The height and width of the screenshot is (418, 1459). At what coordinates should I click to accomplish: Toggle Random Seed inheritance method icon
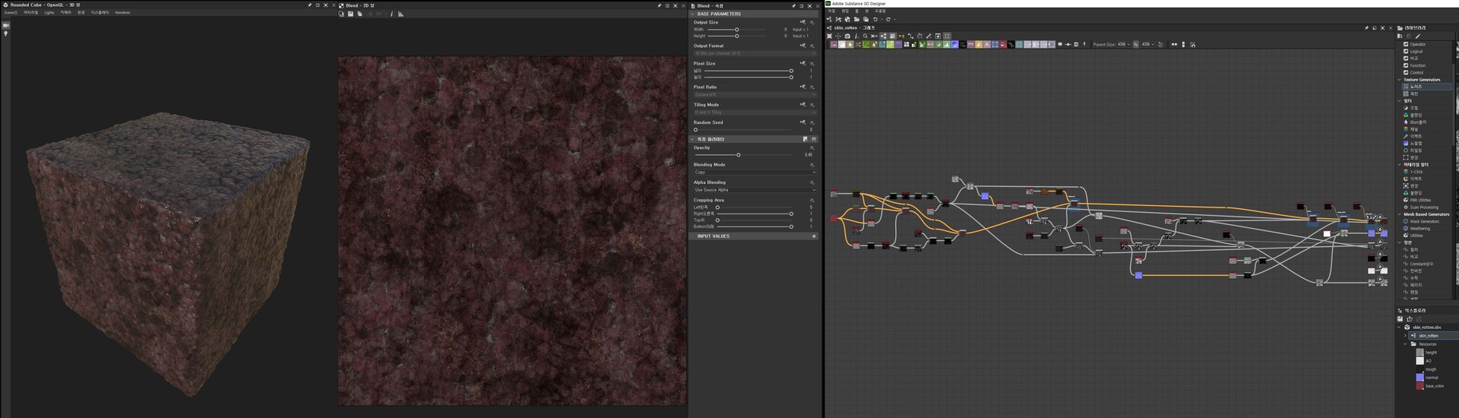802,122
